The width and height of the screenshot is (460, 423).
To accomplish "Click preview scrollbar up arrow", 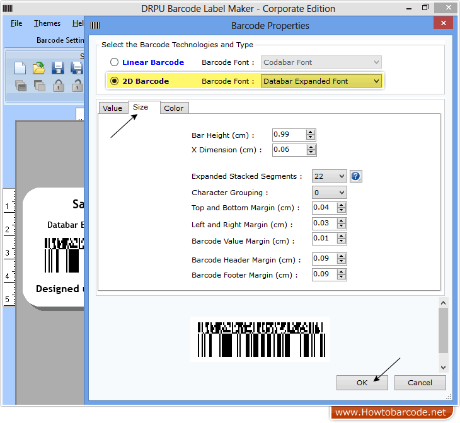I will (x=443, y=303).
